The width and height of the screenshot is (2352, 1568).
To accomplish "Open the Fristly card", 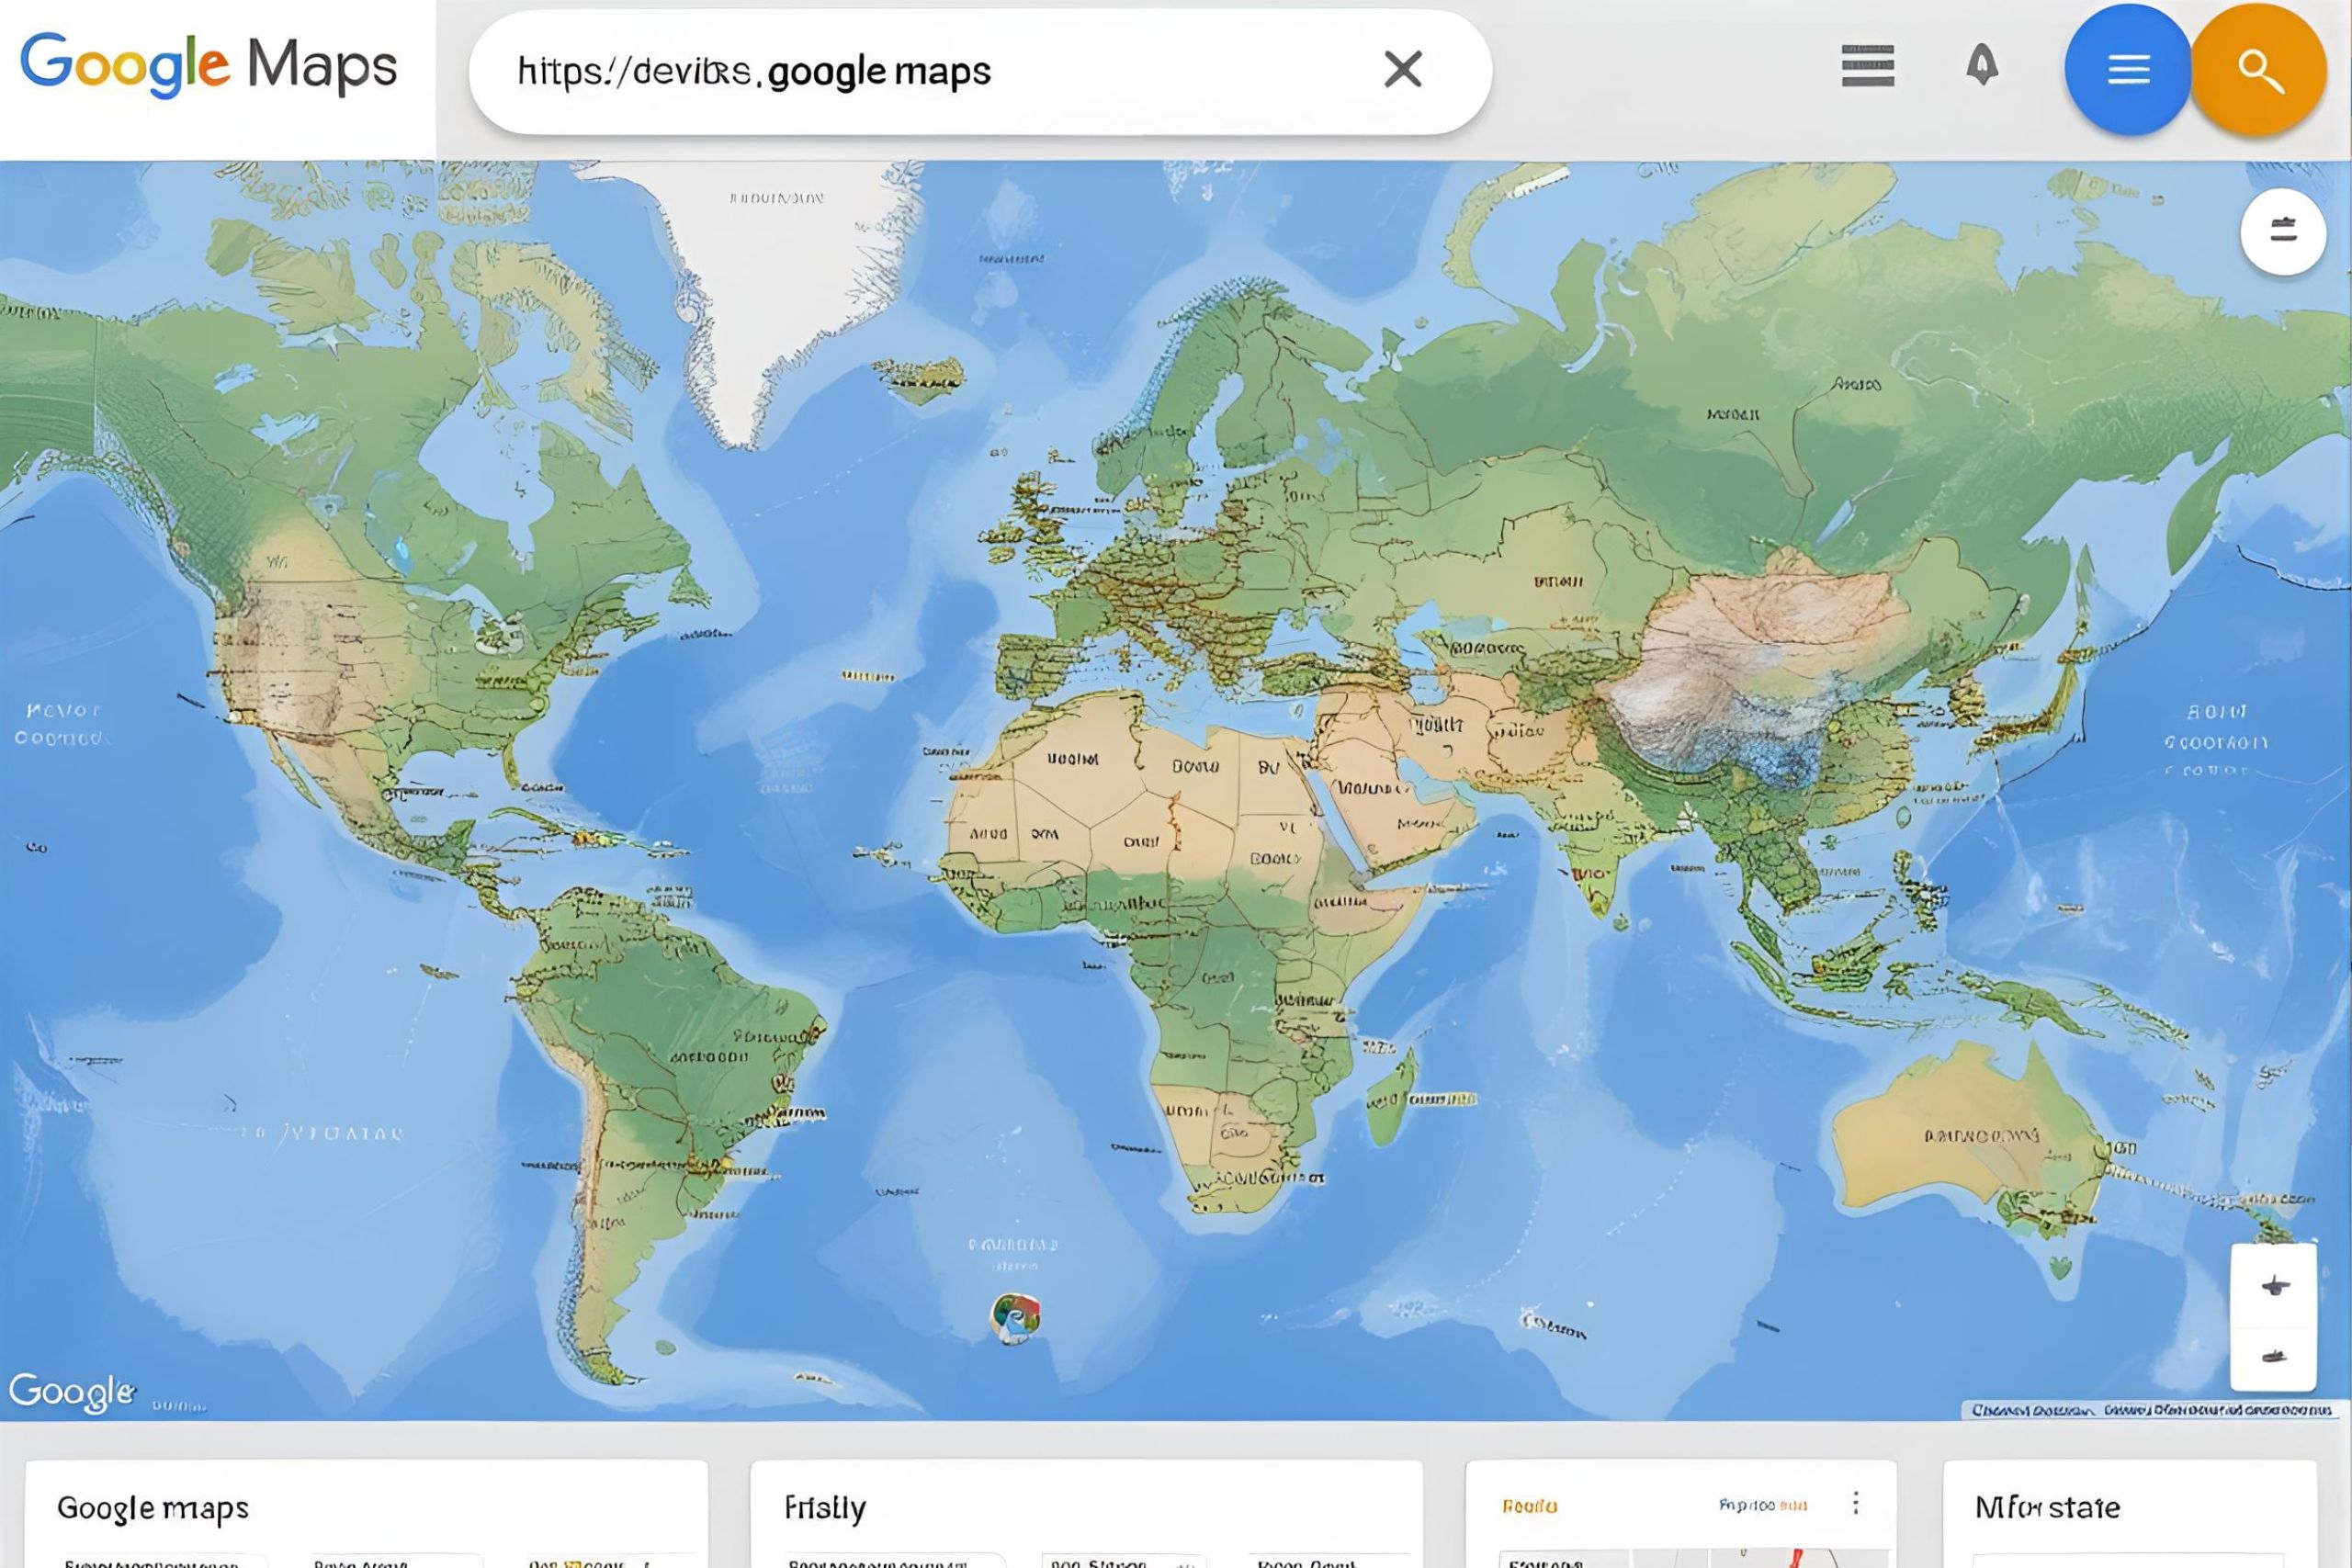I will coord(825,1507).
